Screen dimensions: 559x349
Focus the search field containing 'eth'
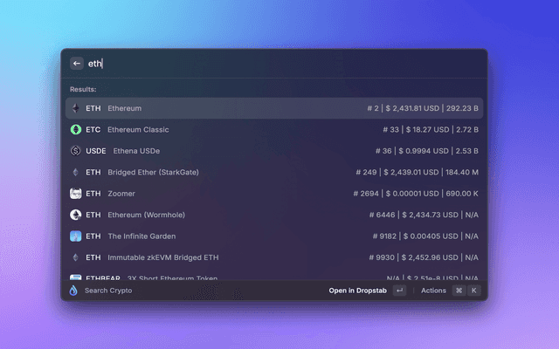point(262,64)
